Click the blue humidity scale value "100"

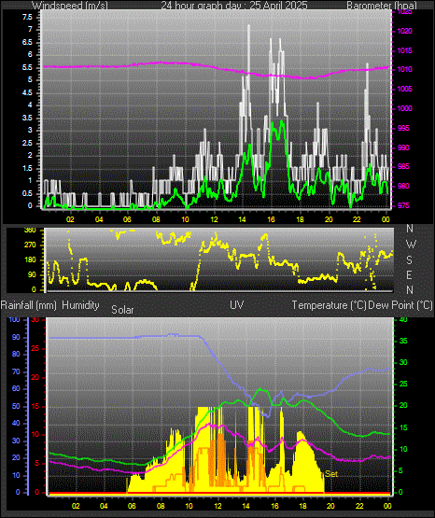(x=15, y=319)
